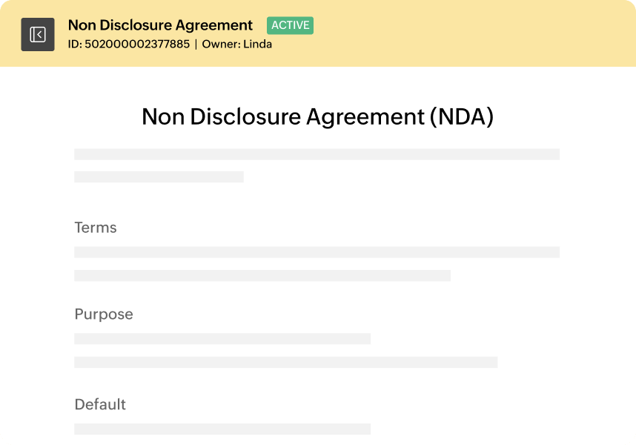Click the second text line under Terms

tap(262, 275)
